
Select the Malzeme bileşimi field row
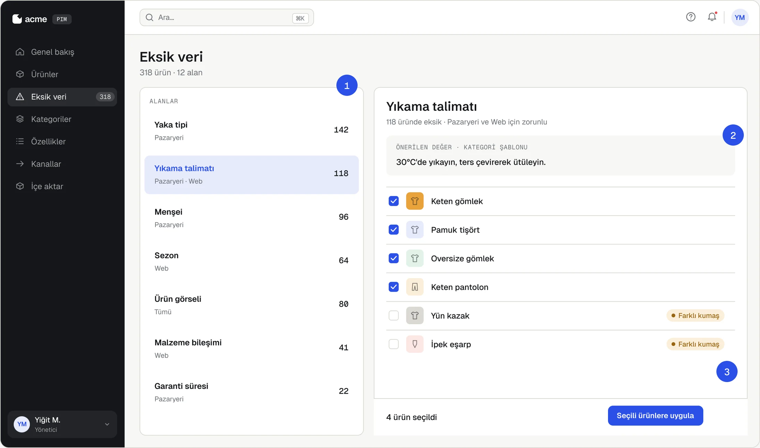(x=251, y=348)
